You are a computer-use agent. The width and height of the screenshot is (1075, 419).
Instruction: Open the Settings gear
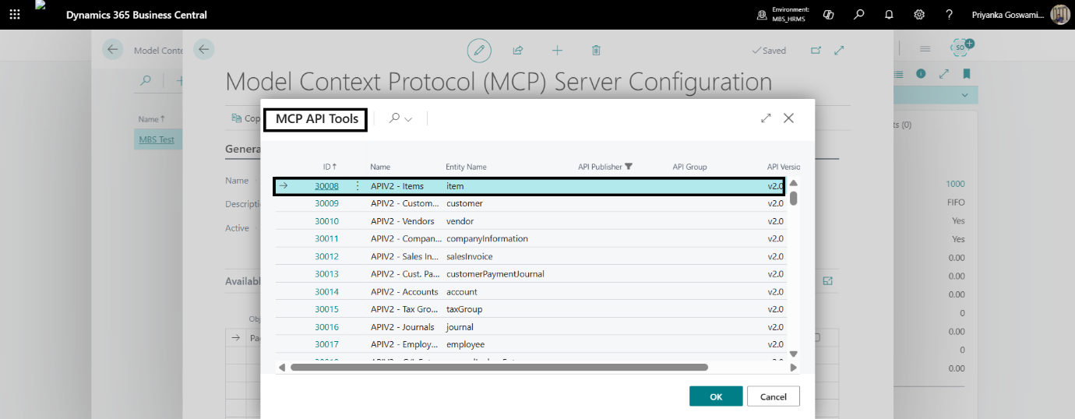tap(919, 15)
